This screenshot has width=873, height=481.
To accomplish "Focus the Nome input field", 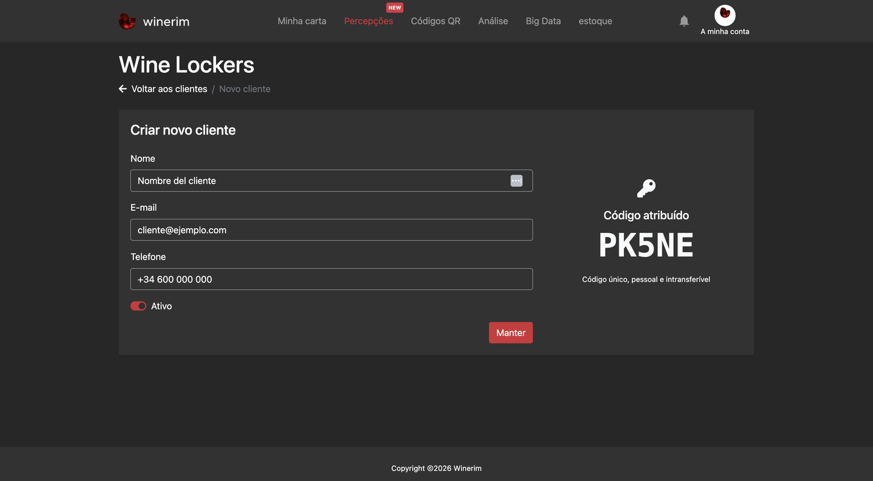I will pos(331,181).
